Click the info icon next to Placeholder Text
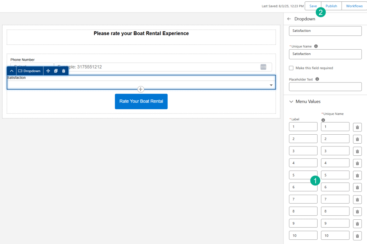This screenshot has width=367, height=244. point(317,79)
